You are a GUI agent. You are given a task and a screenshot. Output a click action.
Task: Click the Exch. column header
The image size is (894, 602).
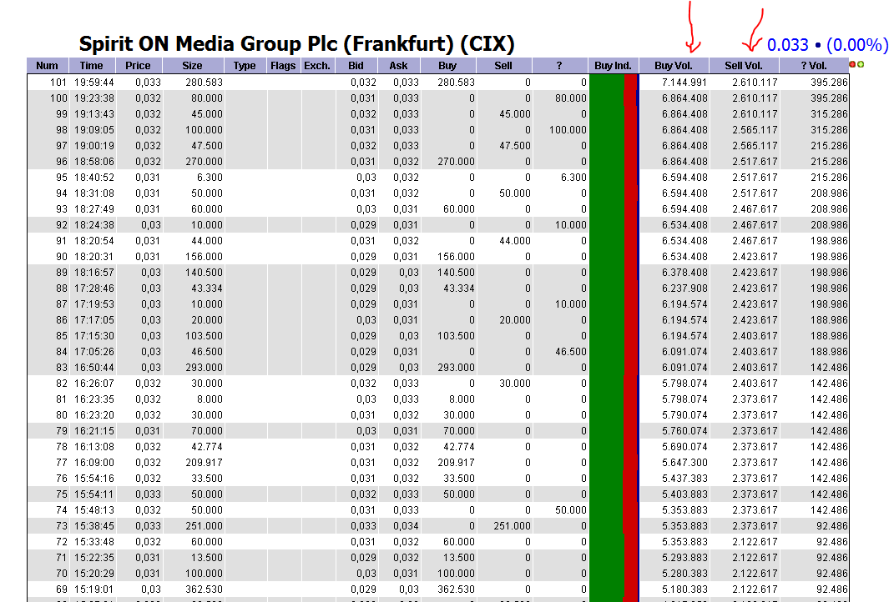click(316, 66)
